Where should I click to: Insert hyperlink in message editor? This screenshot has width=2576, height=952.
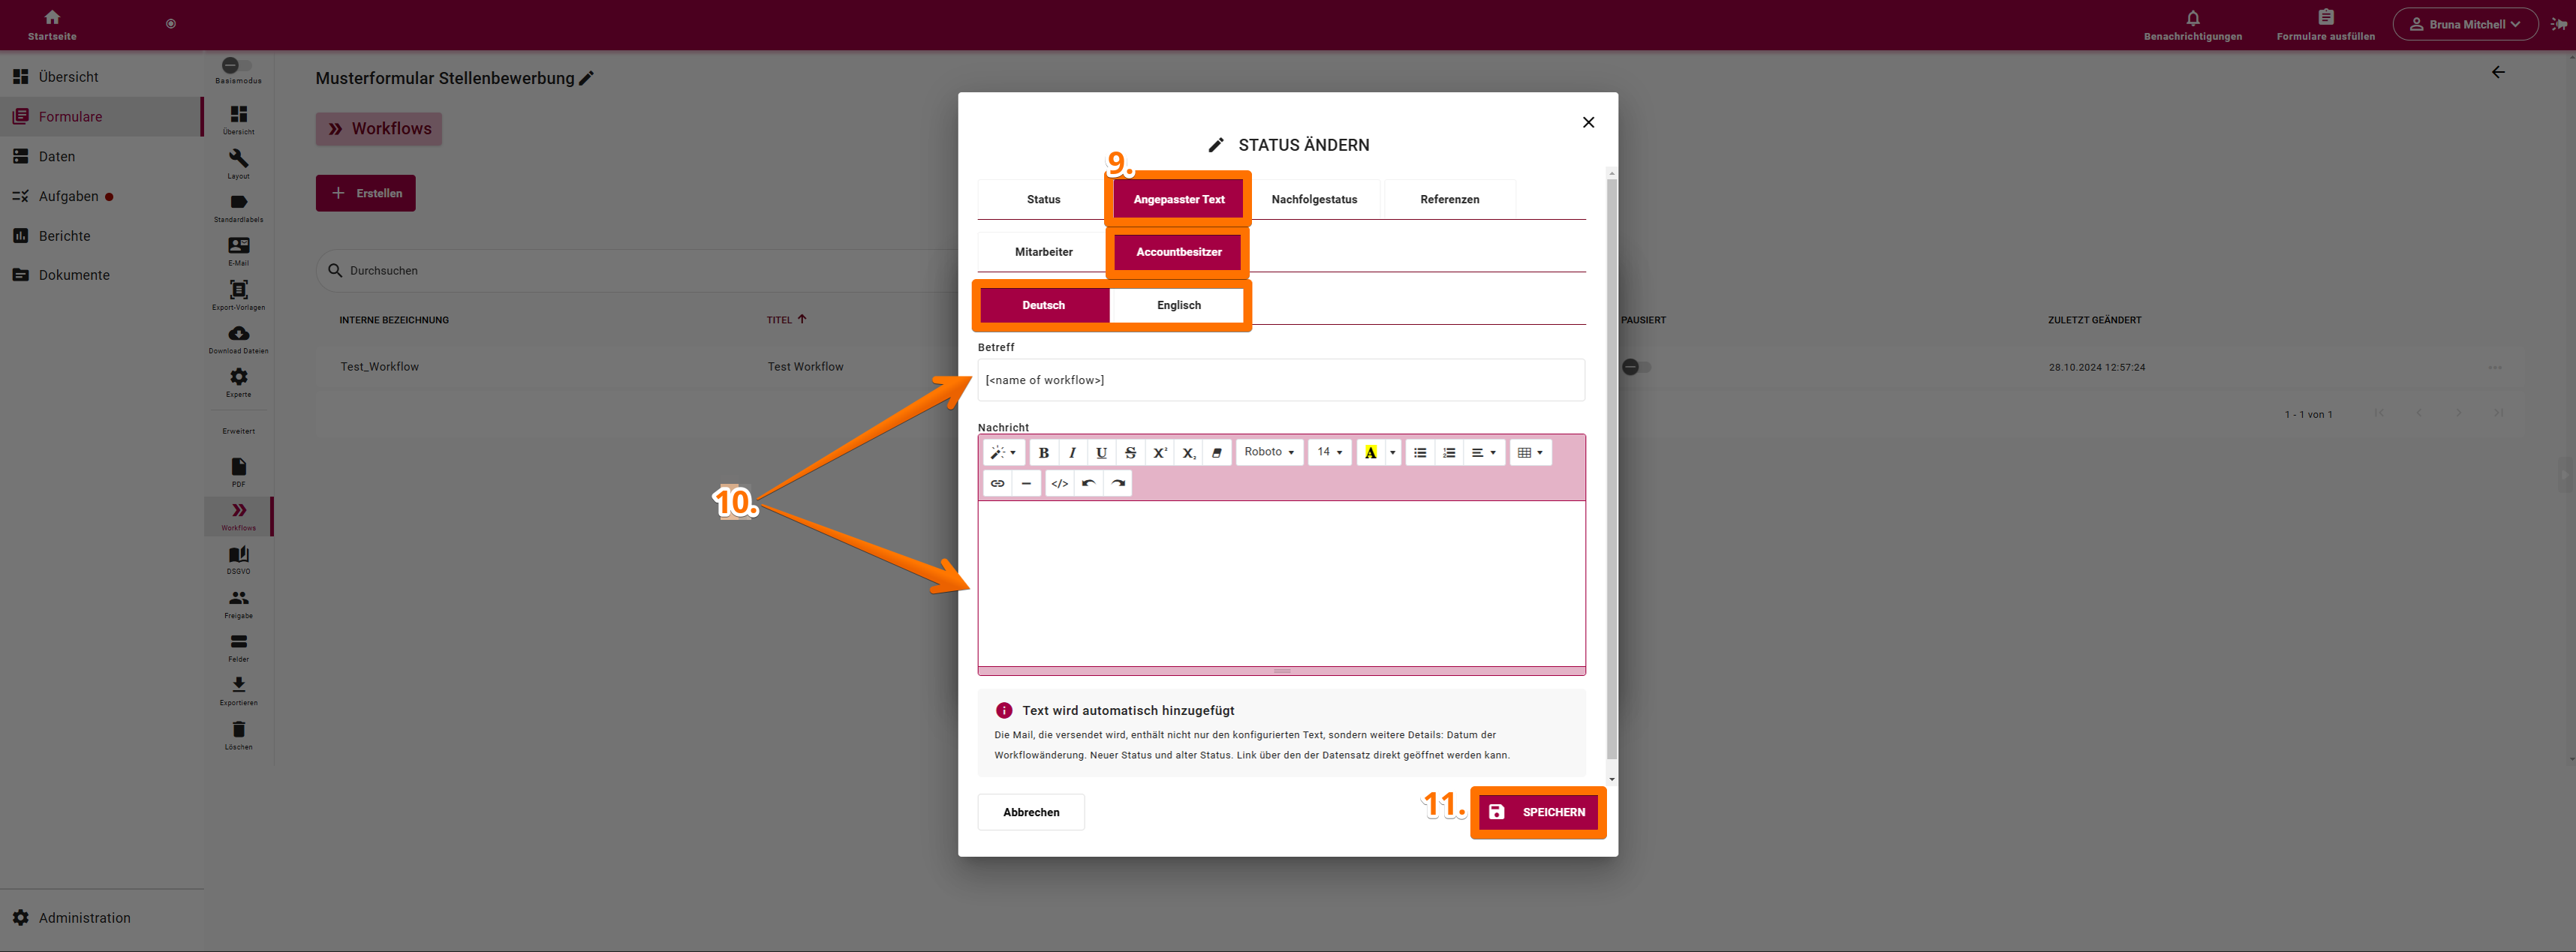[997, 484]
